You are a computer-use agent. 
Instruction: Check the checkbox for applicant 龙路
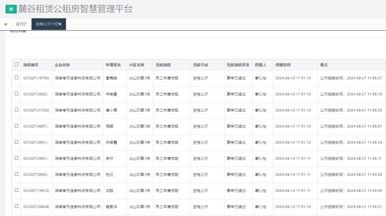(x=16, y=190)
